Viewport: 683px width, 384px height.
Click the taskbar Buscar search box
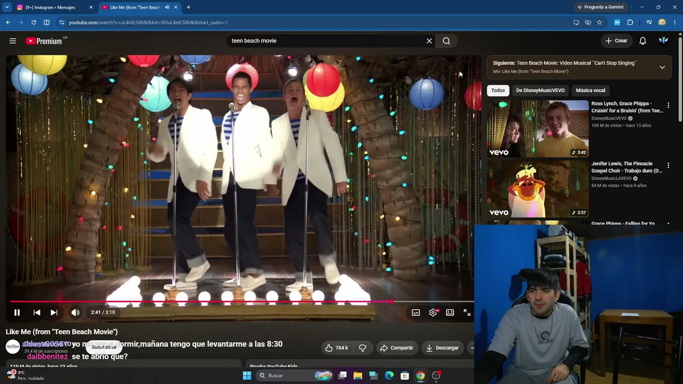click(x=294, y=375)
